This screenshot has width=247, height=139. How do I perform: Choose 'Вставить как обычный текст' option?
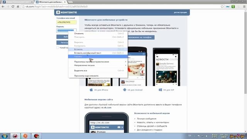pos(98,53)
